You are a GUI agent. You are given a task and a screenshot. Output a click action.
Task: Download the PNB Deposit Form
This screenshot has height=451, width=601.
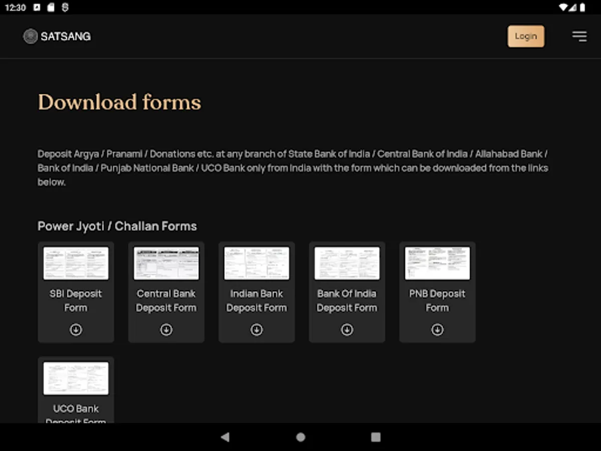pos(437,330)
